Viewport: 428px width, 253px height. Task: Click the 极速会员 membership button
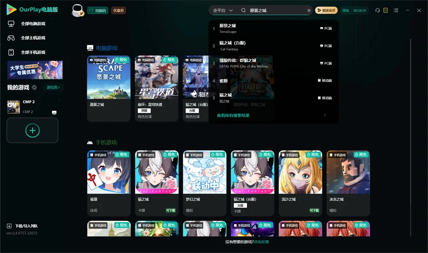[327, 10]
